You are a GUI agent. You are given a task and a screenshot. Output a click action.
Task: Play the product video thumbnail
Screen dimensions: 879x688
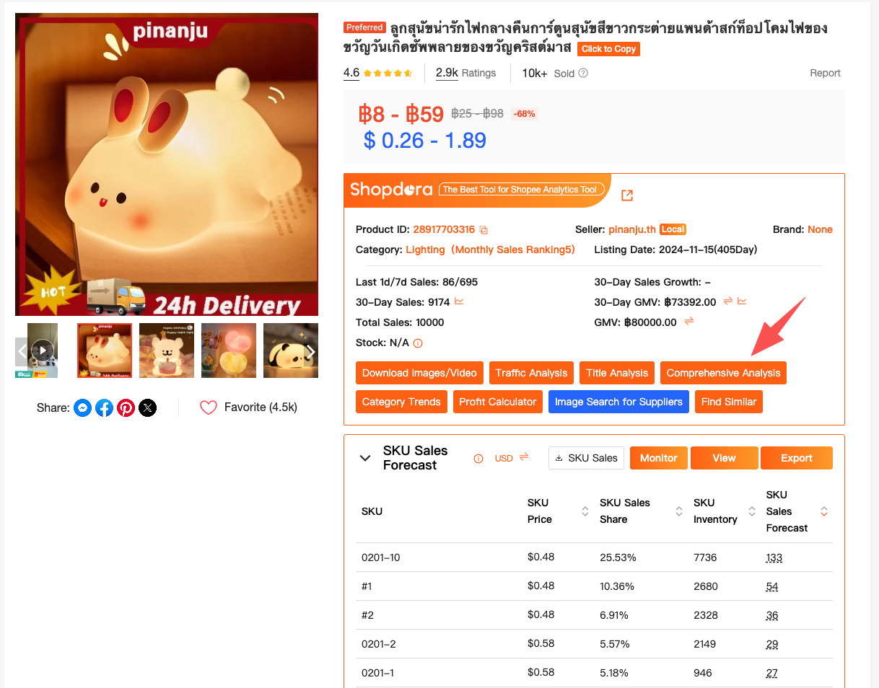click(x=43, y=350)
